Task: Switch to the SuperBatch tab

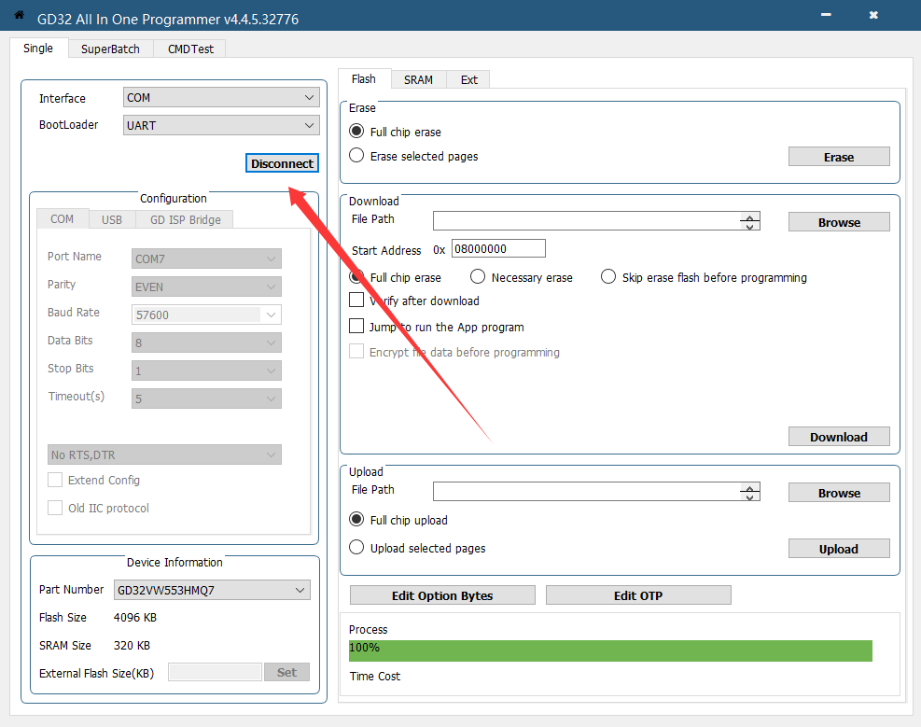Action: 110,49
